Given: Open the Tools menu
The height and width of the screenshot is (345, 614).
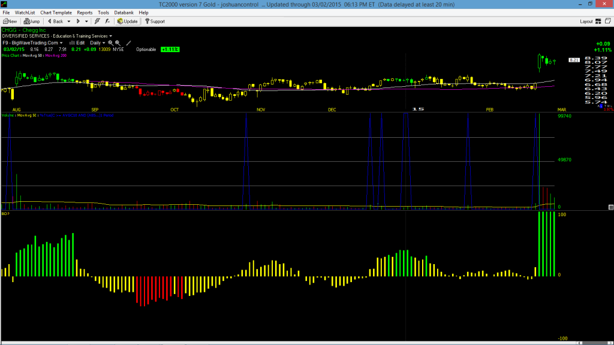Looking at the screenshot, I should 103,13.
